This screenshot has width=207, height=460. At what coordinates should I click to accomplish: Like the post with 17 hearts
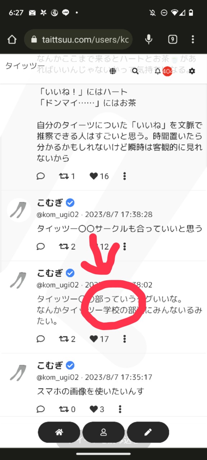coord(94,339)
